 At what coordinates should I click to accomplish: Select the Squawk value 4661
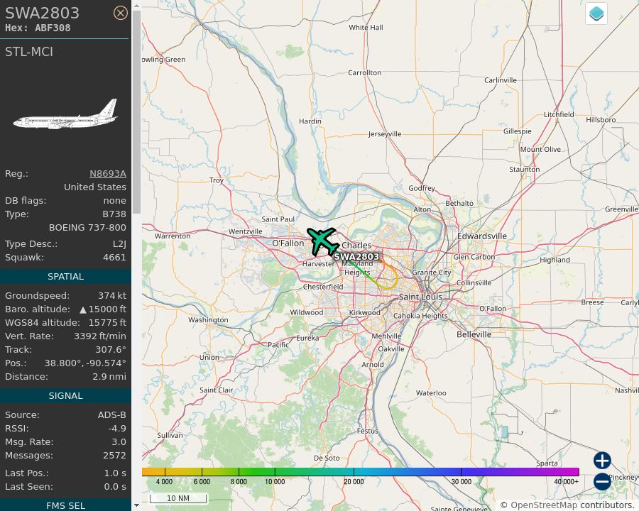pyautogui.click(x=116, y=257)
